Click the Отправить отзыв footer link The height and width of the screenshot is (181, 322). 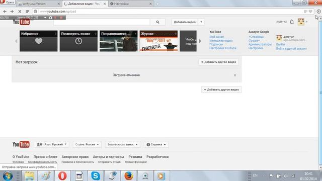(x=109, y=162)
